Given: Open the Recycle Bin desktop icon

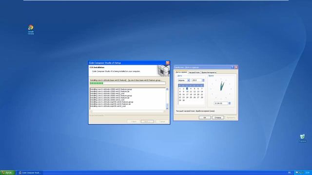Looking at the screenshot, I should click(x=302, y=138).
